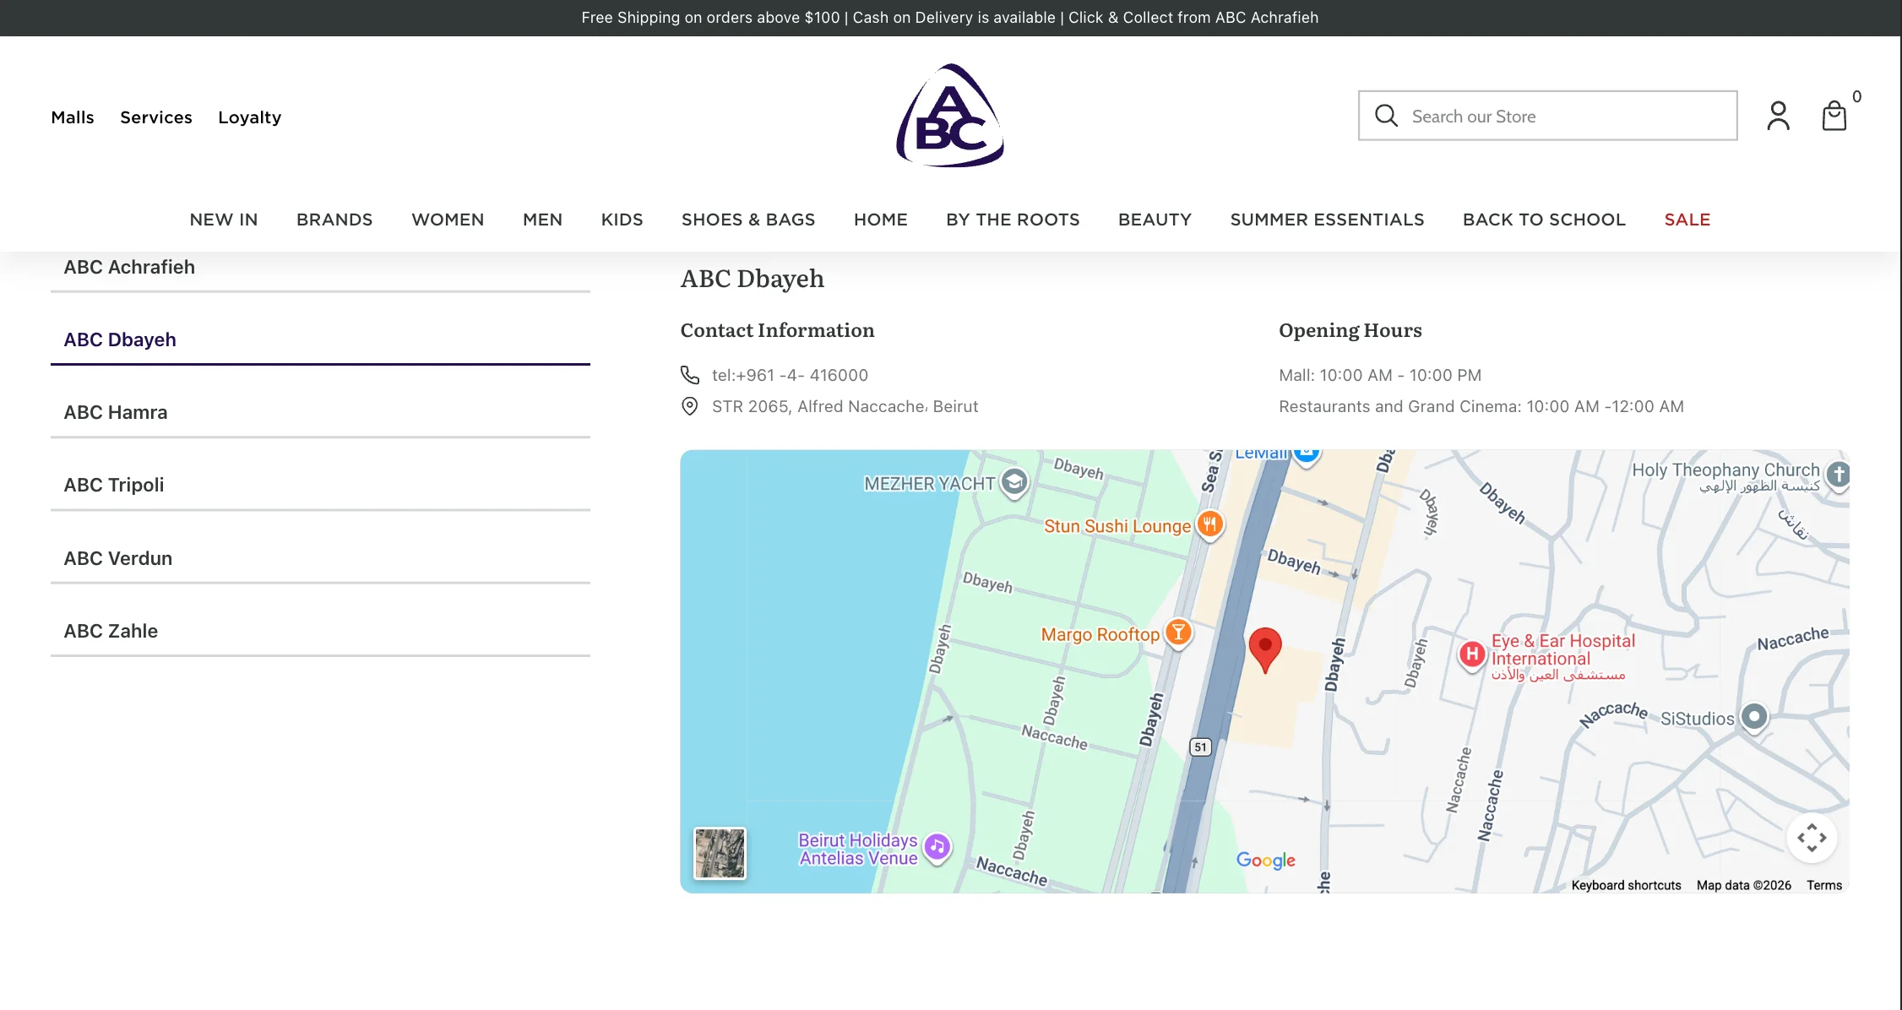This screenshot has width=1902, height=1010.
Task: Open the BACK TO SCHOOL category
Action: (x=1544, y=220)
